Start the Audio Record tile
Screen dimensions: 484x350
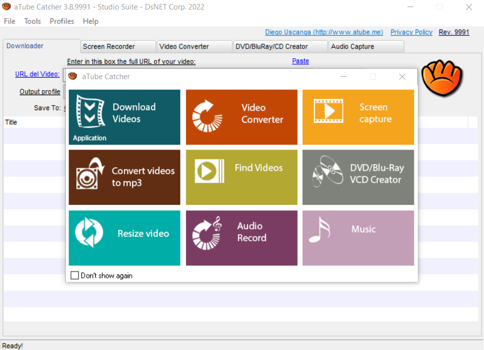click(x=241, y=238)
